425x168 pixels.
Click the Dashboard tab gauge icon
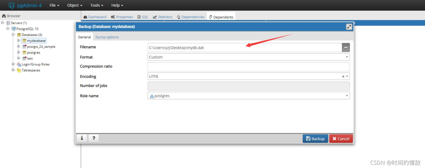85,17
